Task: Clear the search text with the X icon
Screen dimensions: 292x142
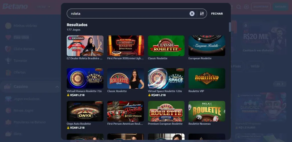Action: click(192, 14)
